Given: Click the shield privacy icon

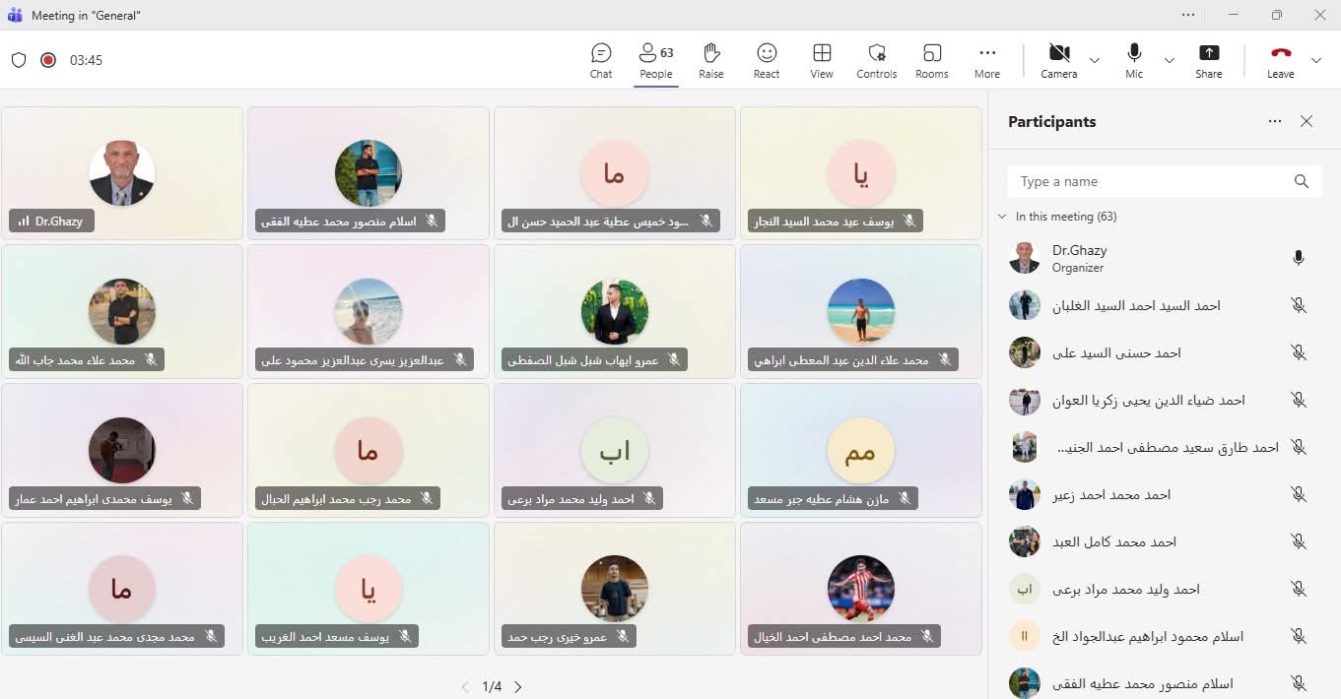Looking at the screenshot, I should (19, 60).
